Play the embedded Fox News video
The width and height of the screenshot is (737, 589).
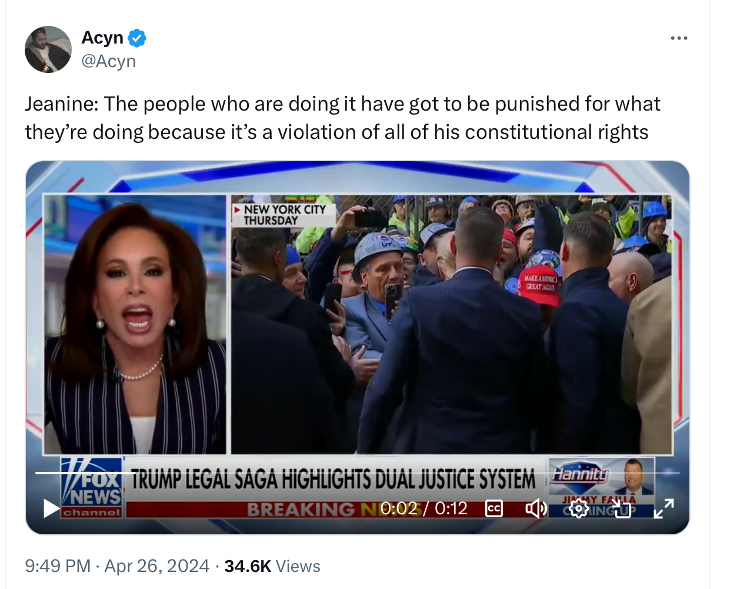tap(52, 508)
